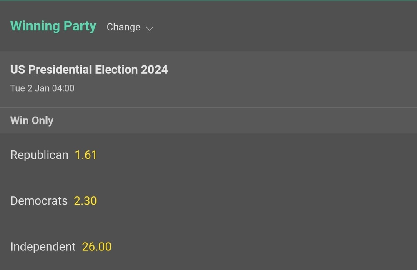Click the green Winning Party title text

[53, 26]
